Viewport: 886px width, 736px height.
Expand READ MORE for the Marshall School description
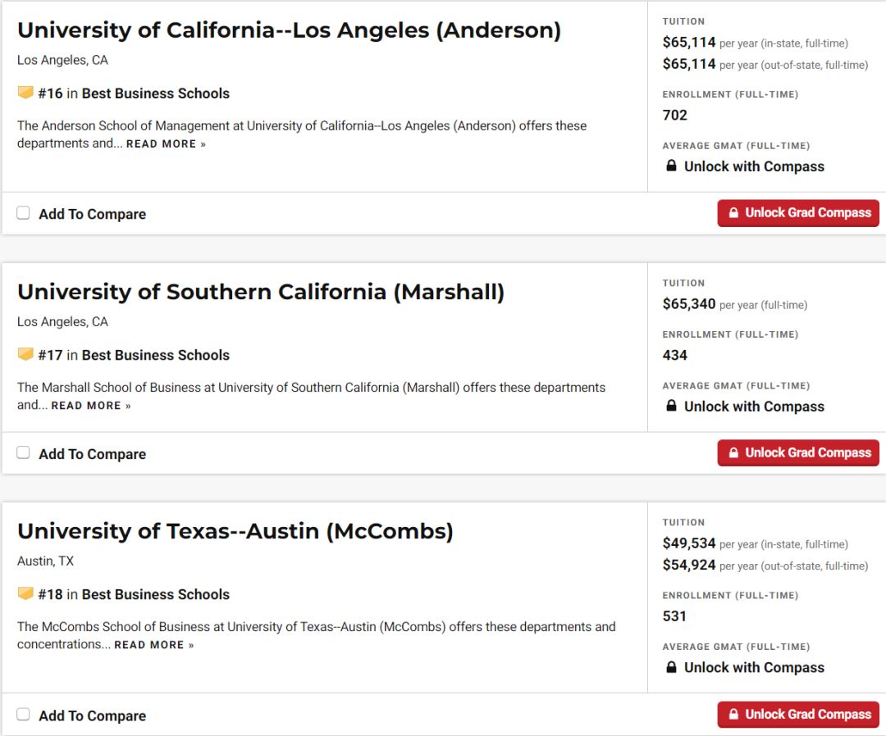(x=91, y=406)
